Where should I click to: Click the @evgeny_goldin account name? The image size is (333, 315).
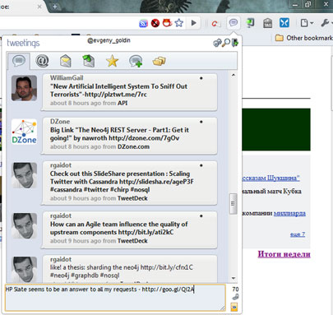109,40
